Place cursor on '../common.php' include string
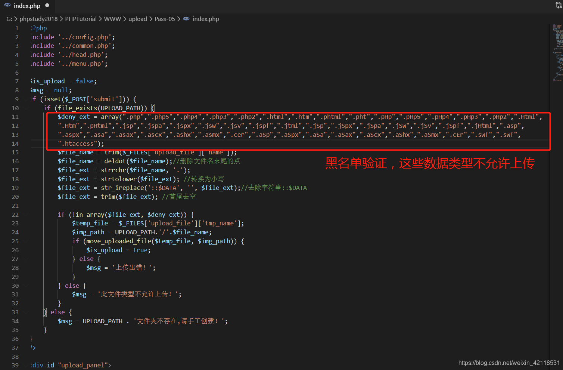The image size is (563, 370). 85,46
